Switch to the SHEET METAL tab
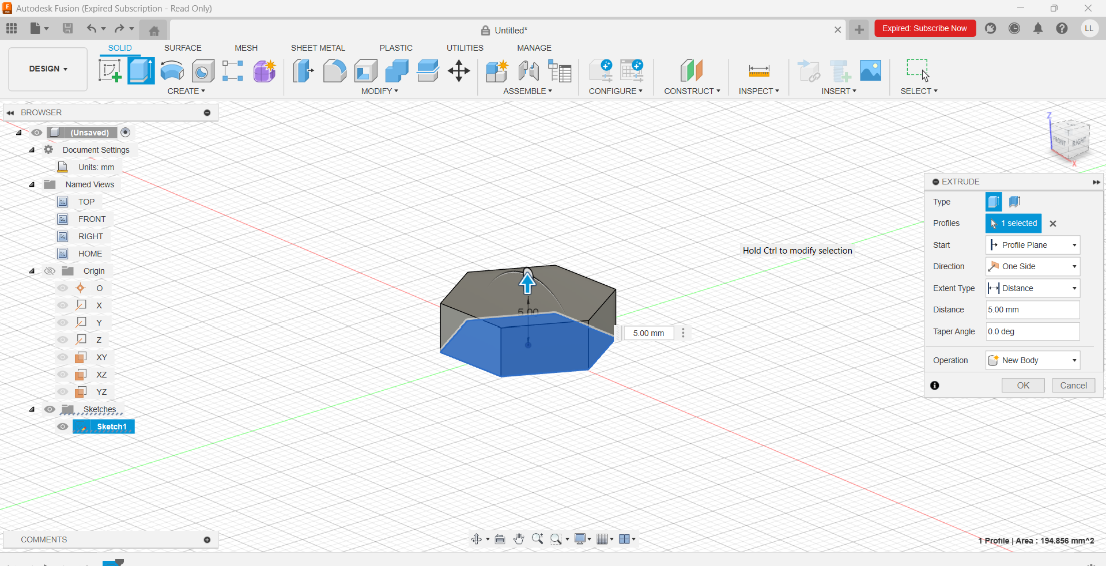The image size is (1106, 566). tap(318, 48)
